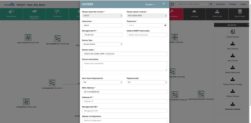Select the DELL-S4148T-ON router device icon
This screenshot has height=123, width=251.
pos(28,38)
